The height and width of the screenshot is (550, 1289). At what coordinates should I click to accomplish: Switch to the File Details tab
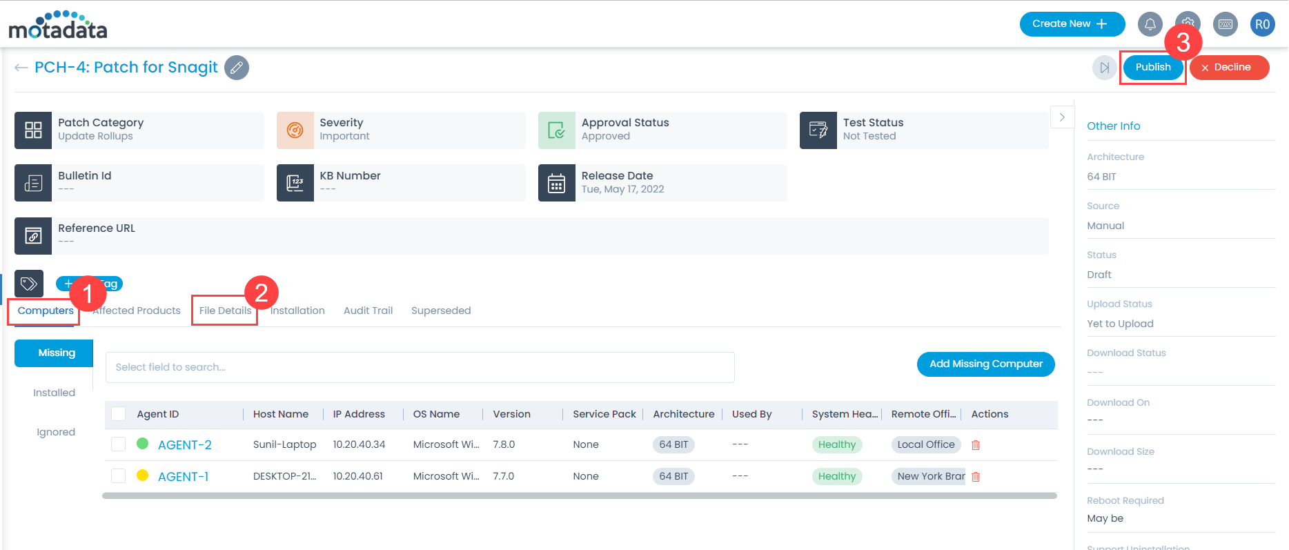click(x=225, y=311)
